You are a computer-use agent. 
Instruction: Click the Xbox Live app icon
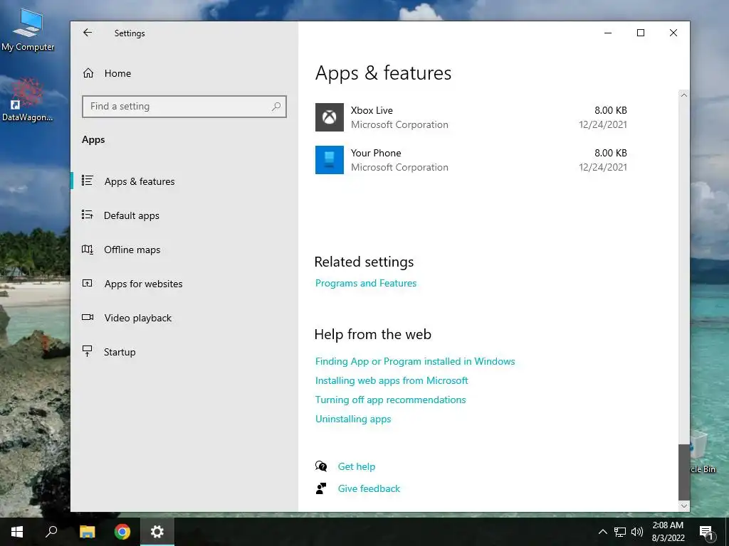click(329, 117)
